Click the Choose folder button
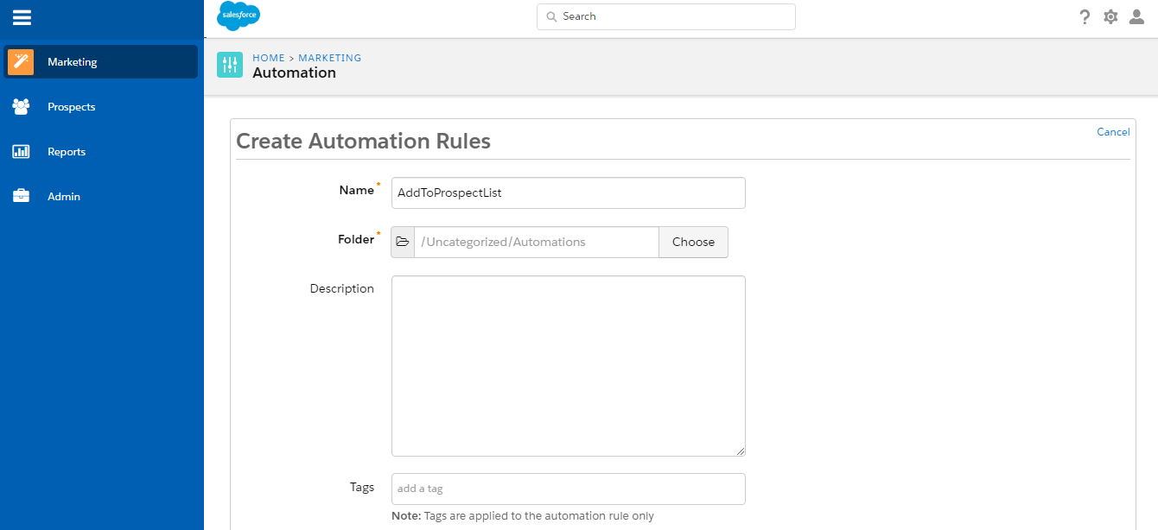This screenshot has width=1158, height=530. 693,243
